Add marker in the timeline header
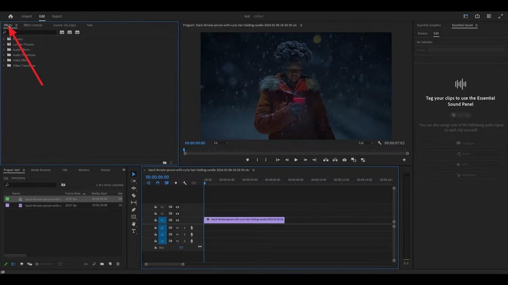The width and height of the screenshot is (508, 285). (x=175, y=183)
